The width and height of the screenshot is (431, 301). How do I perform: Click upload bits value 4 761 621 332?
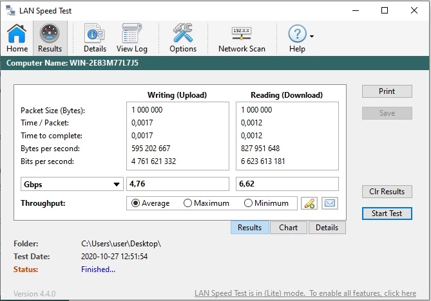[154, 161]
